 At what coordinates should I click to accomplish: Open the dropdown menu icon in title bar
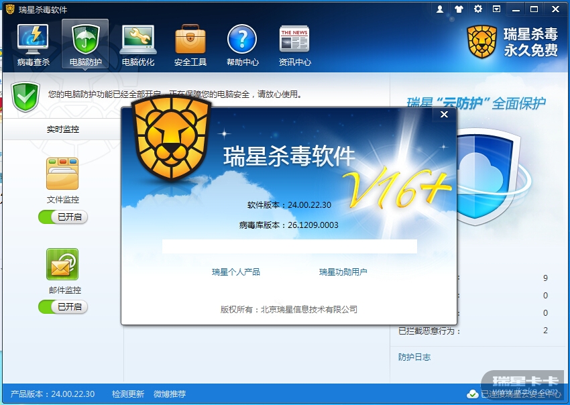click(x=496, y=9)
